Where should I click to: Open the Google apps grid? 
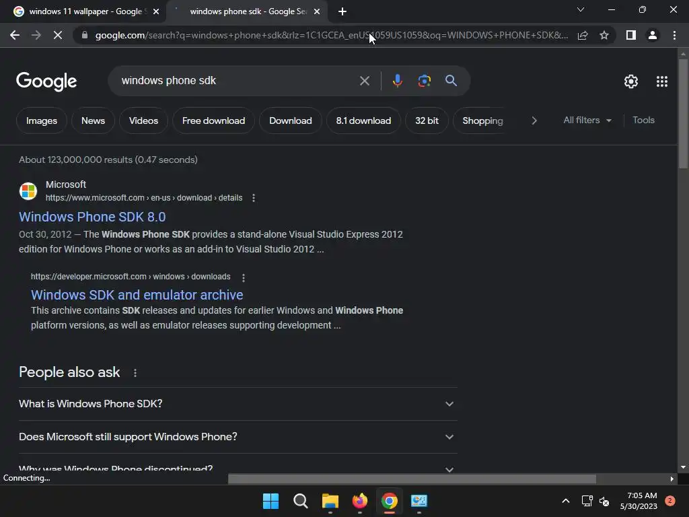(662, 81)
